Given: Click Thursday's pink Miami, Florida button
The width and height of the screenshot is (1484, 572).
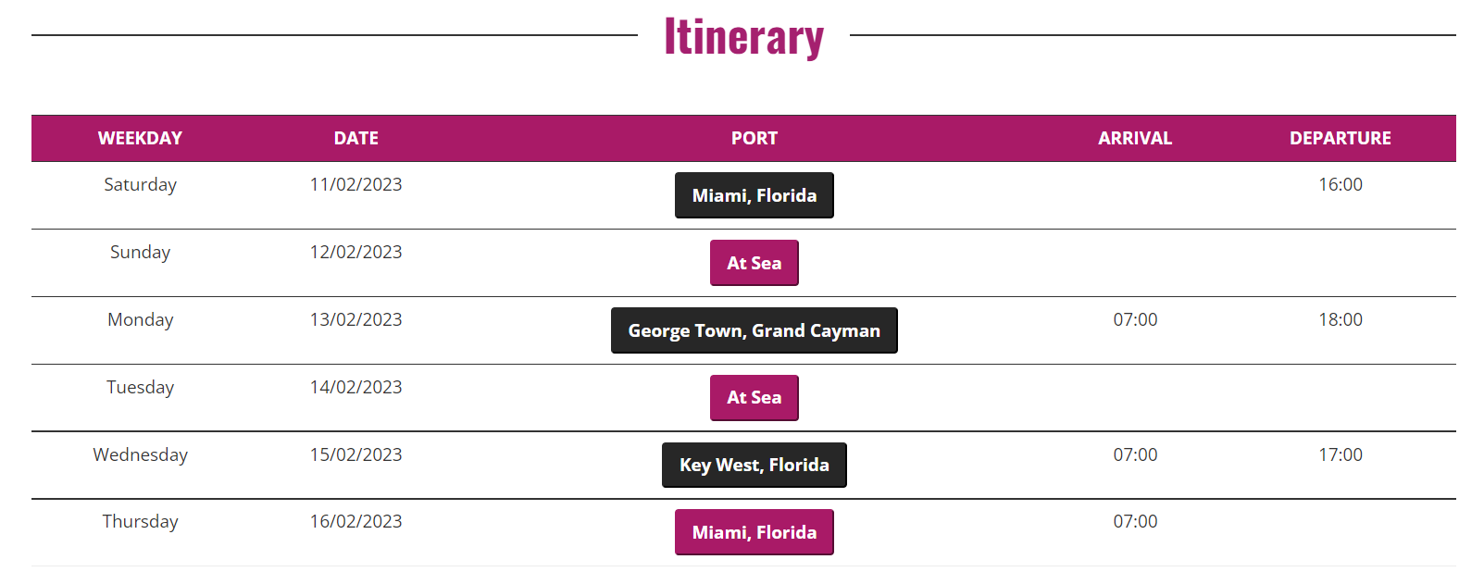Looking at the screenshot, I should point(754,532).
